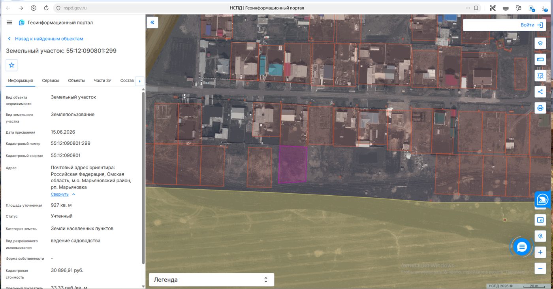Activate the area selection search tool
Screen dimensions: 553x289
click(540, 76)
